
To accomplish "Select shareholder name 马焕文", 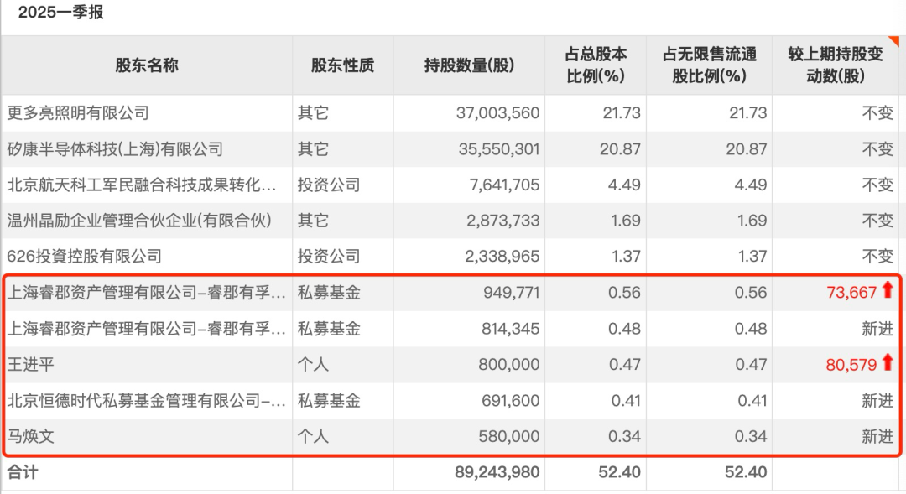I will 31,436.
